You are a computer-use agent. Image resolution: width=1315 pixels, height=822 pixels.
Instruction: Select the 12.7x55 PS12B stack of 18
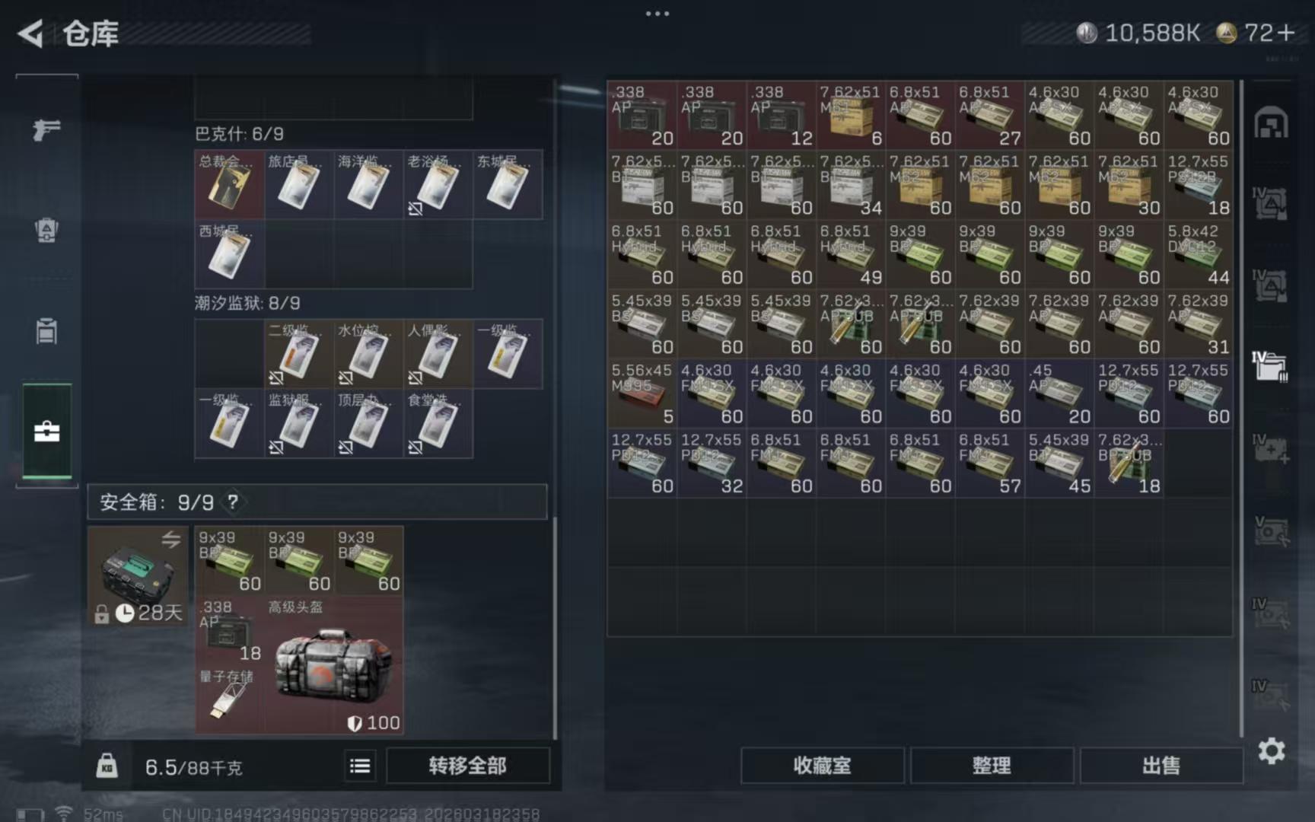pyautogui.click(x=1199, y=185)
